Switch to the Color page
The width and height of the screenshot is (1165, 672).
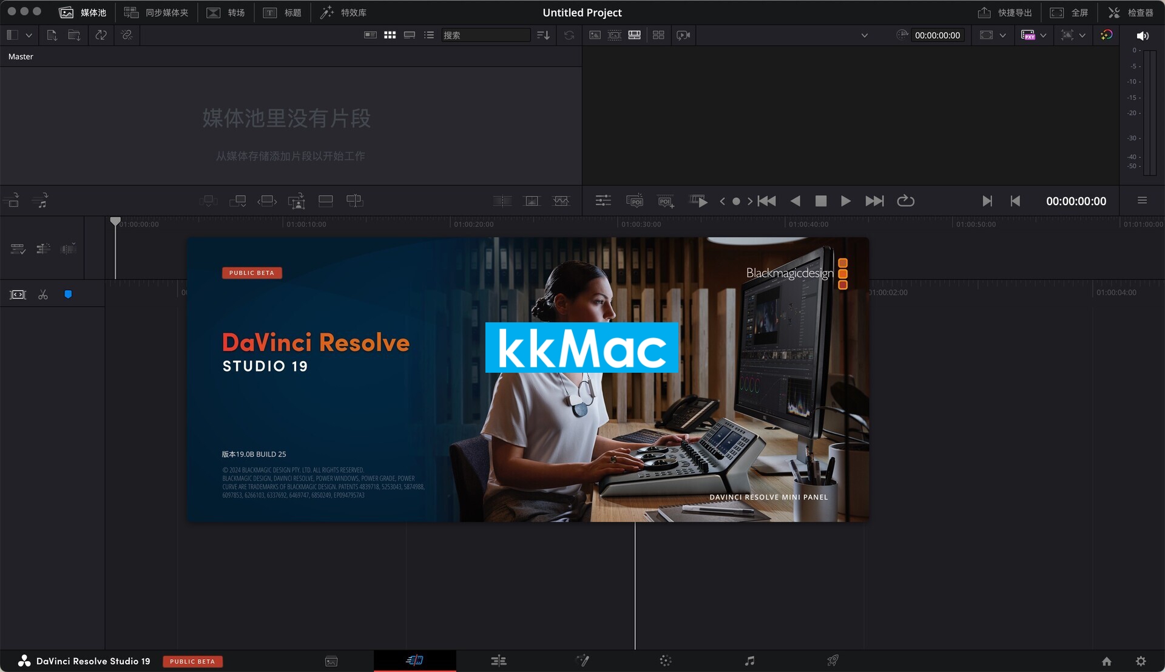666,660
